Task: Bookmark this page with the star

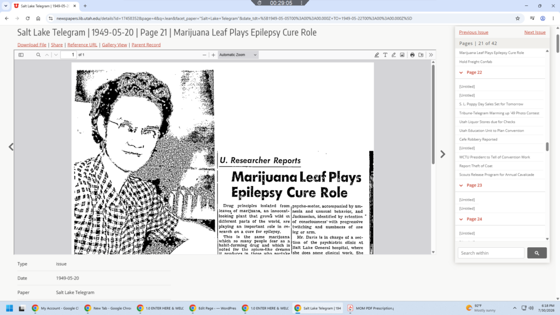Action: (x=517, y=18)
